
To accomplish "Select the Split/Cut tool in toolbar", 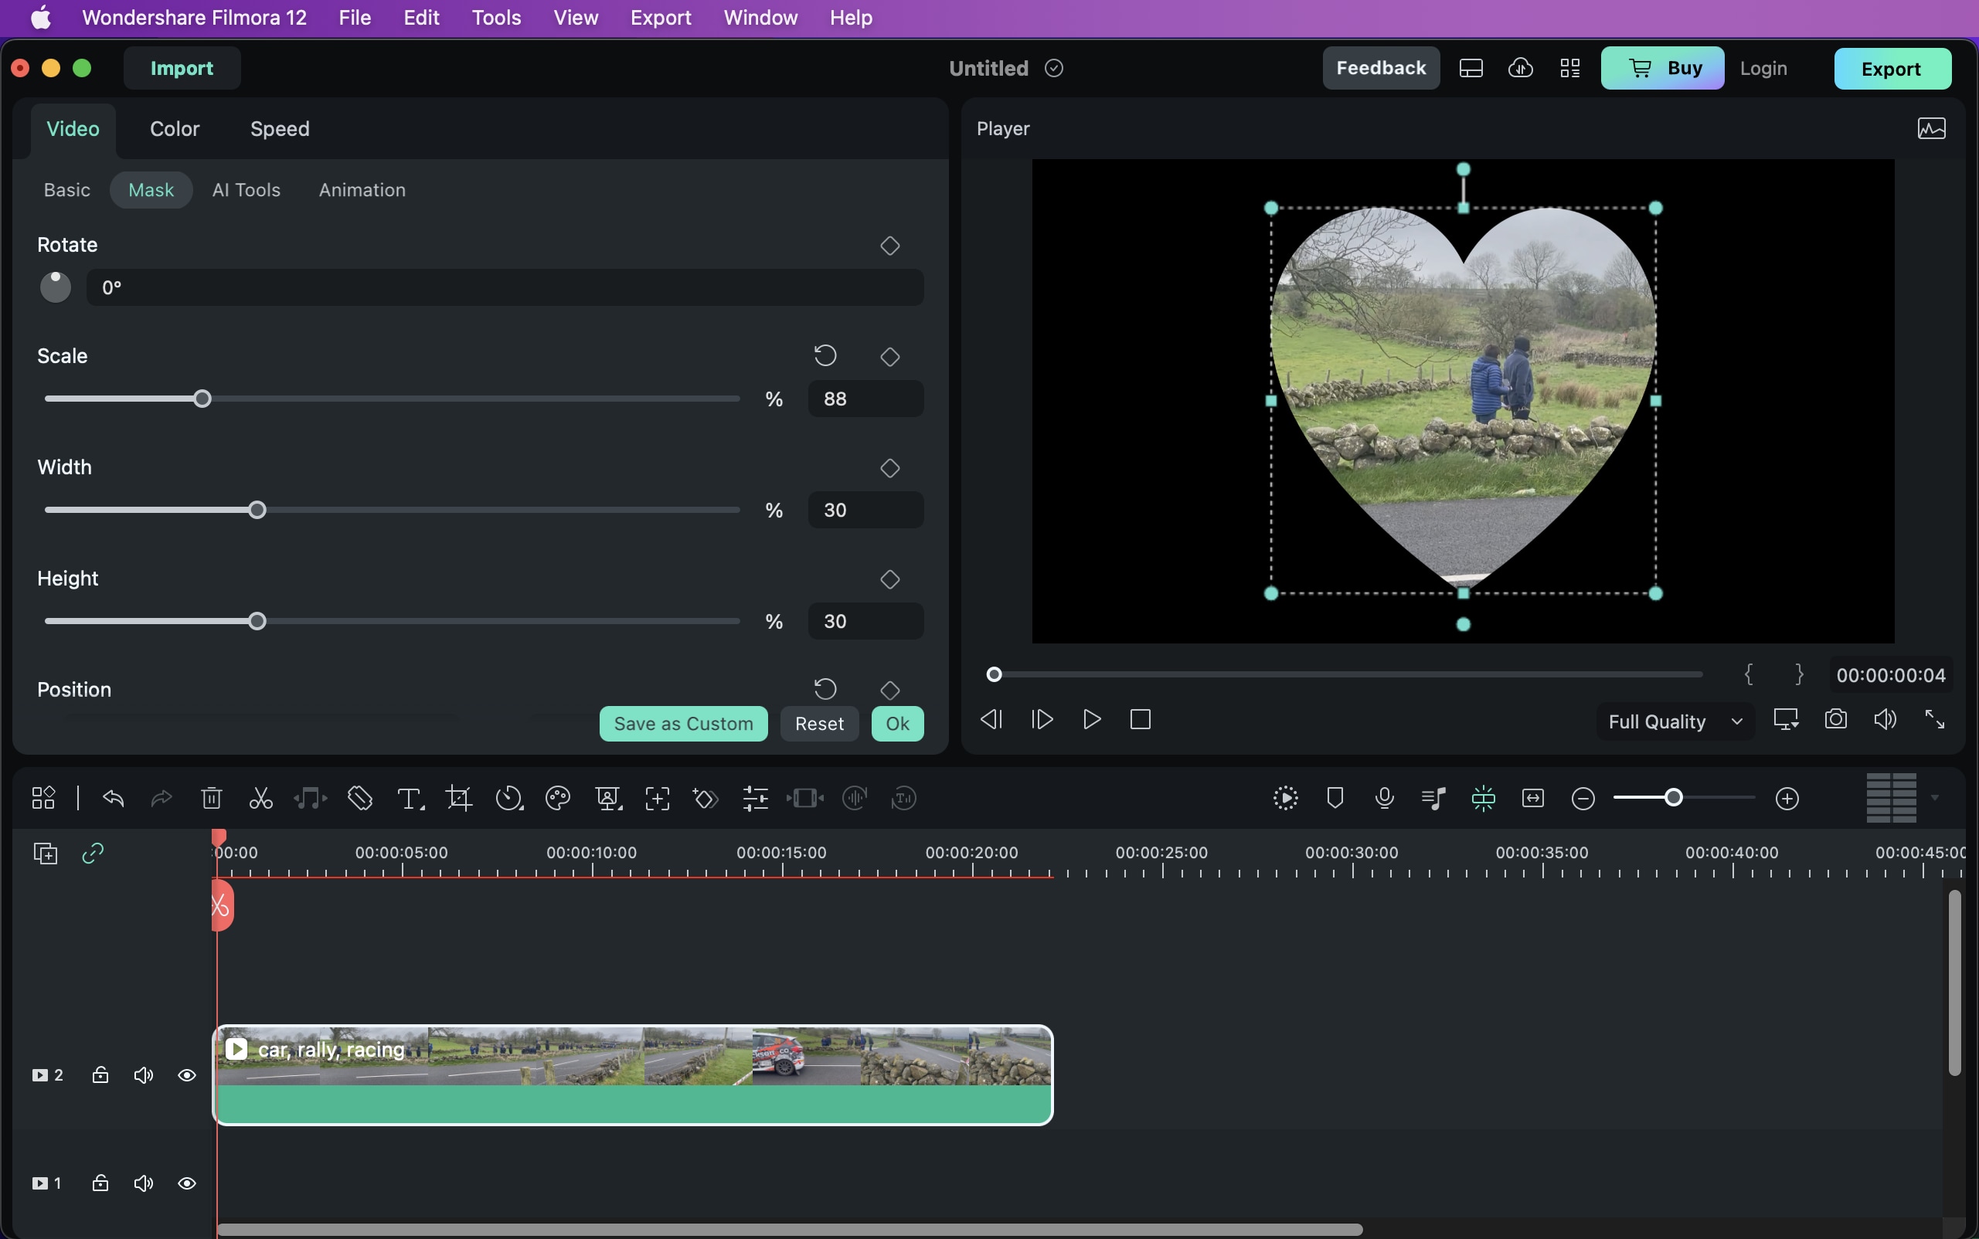I will pyautogui.click(x=257, y=796).
